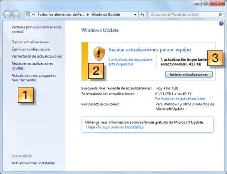Open 'Ventana principal del Panel de control'
Image resolution: width=227 pixels, height=174 pixels.
36,30
